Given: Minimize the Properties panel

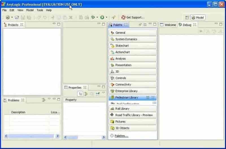Looking at the screenshot, I should (x=99, y=87).
